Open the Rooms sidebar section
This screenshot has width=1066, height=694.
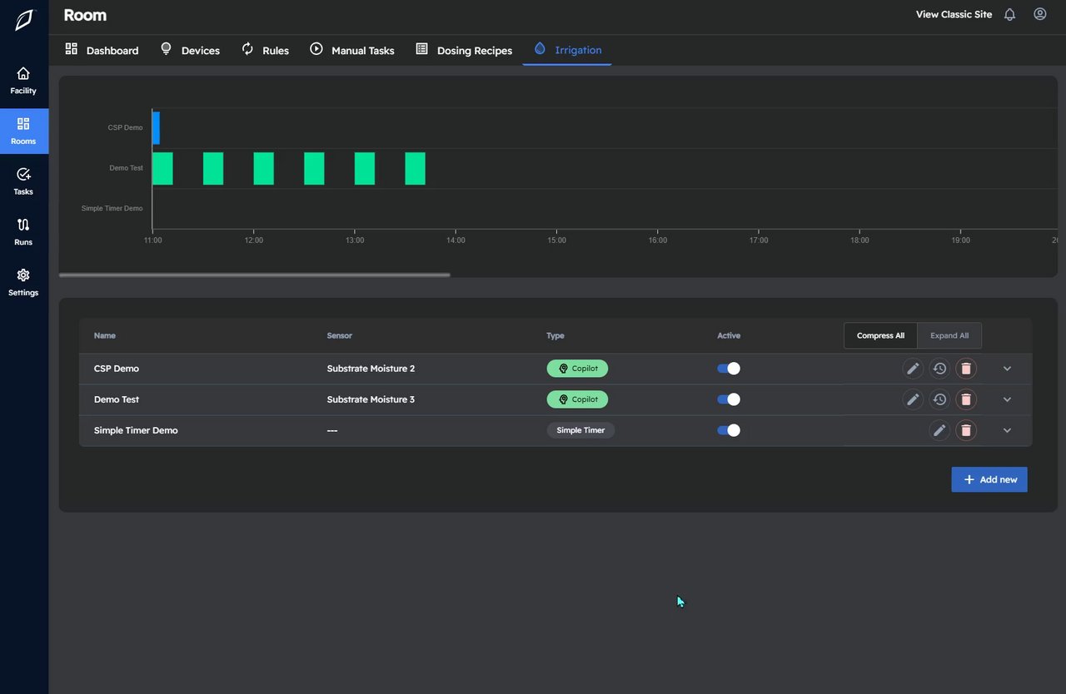[23, 131]
